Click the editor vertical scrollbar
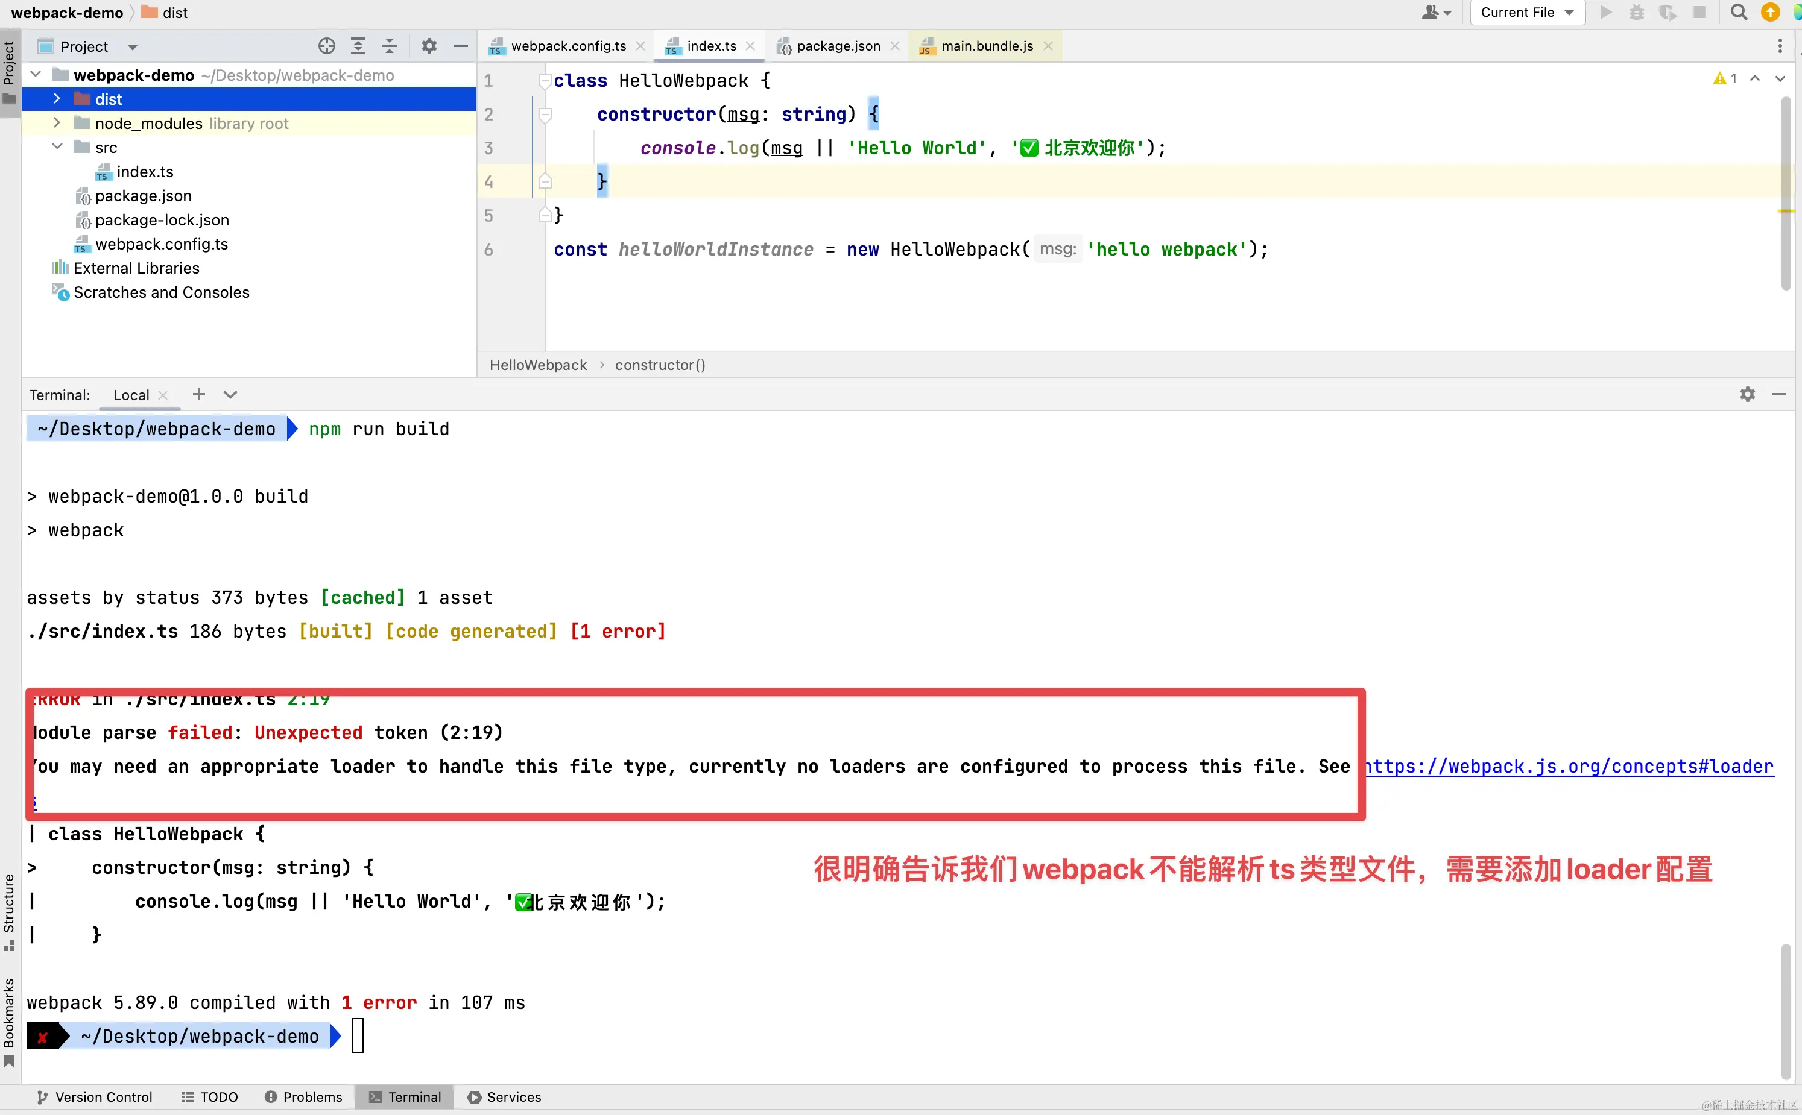The width and height of the screenshot is (1802, 1115). (1785, 193)
